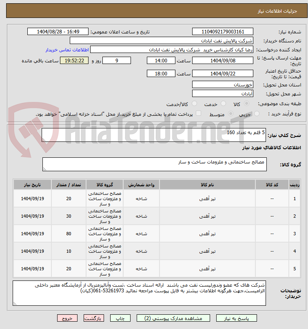Click unit شاخه in row 4
This screenshot has width=308, height=329.
(x=141, y=252)
